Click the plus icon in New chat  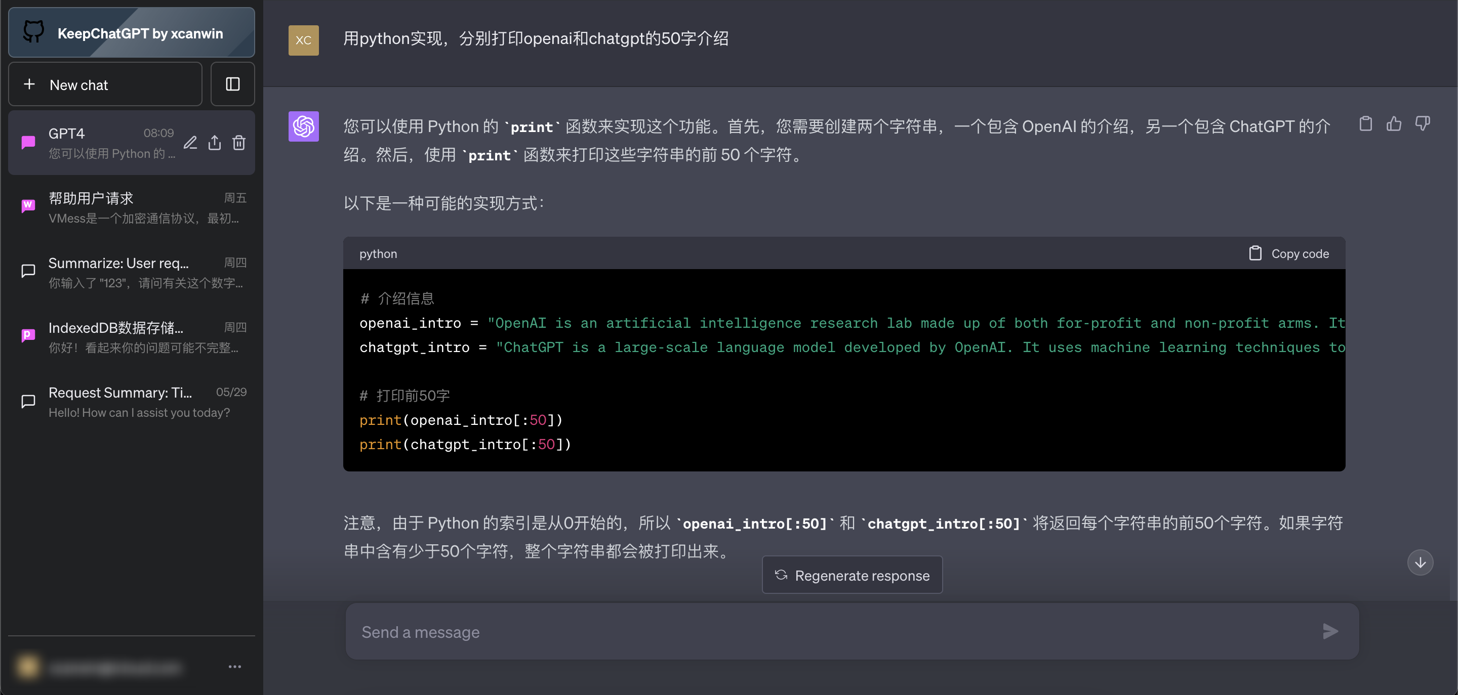tap(29, 84)
